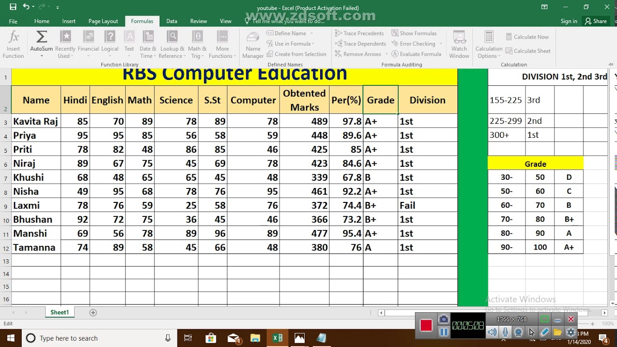
Task: Click Create from Selection
Action: 296,54
